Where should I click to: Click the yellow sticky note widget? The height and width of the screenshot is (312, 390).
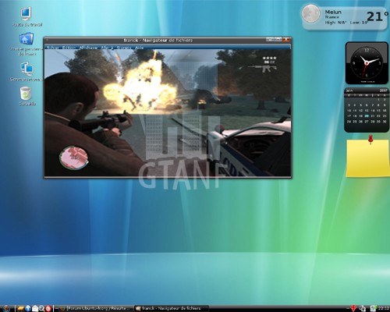pyautogui.click(x=367, y=158)
